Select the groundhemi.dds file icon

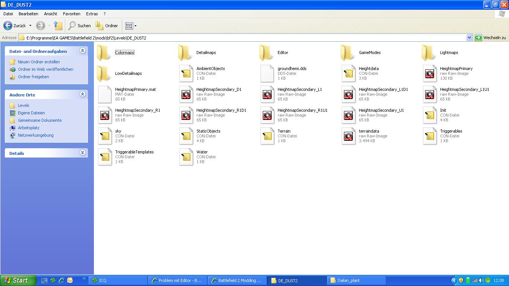(267, 73)
